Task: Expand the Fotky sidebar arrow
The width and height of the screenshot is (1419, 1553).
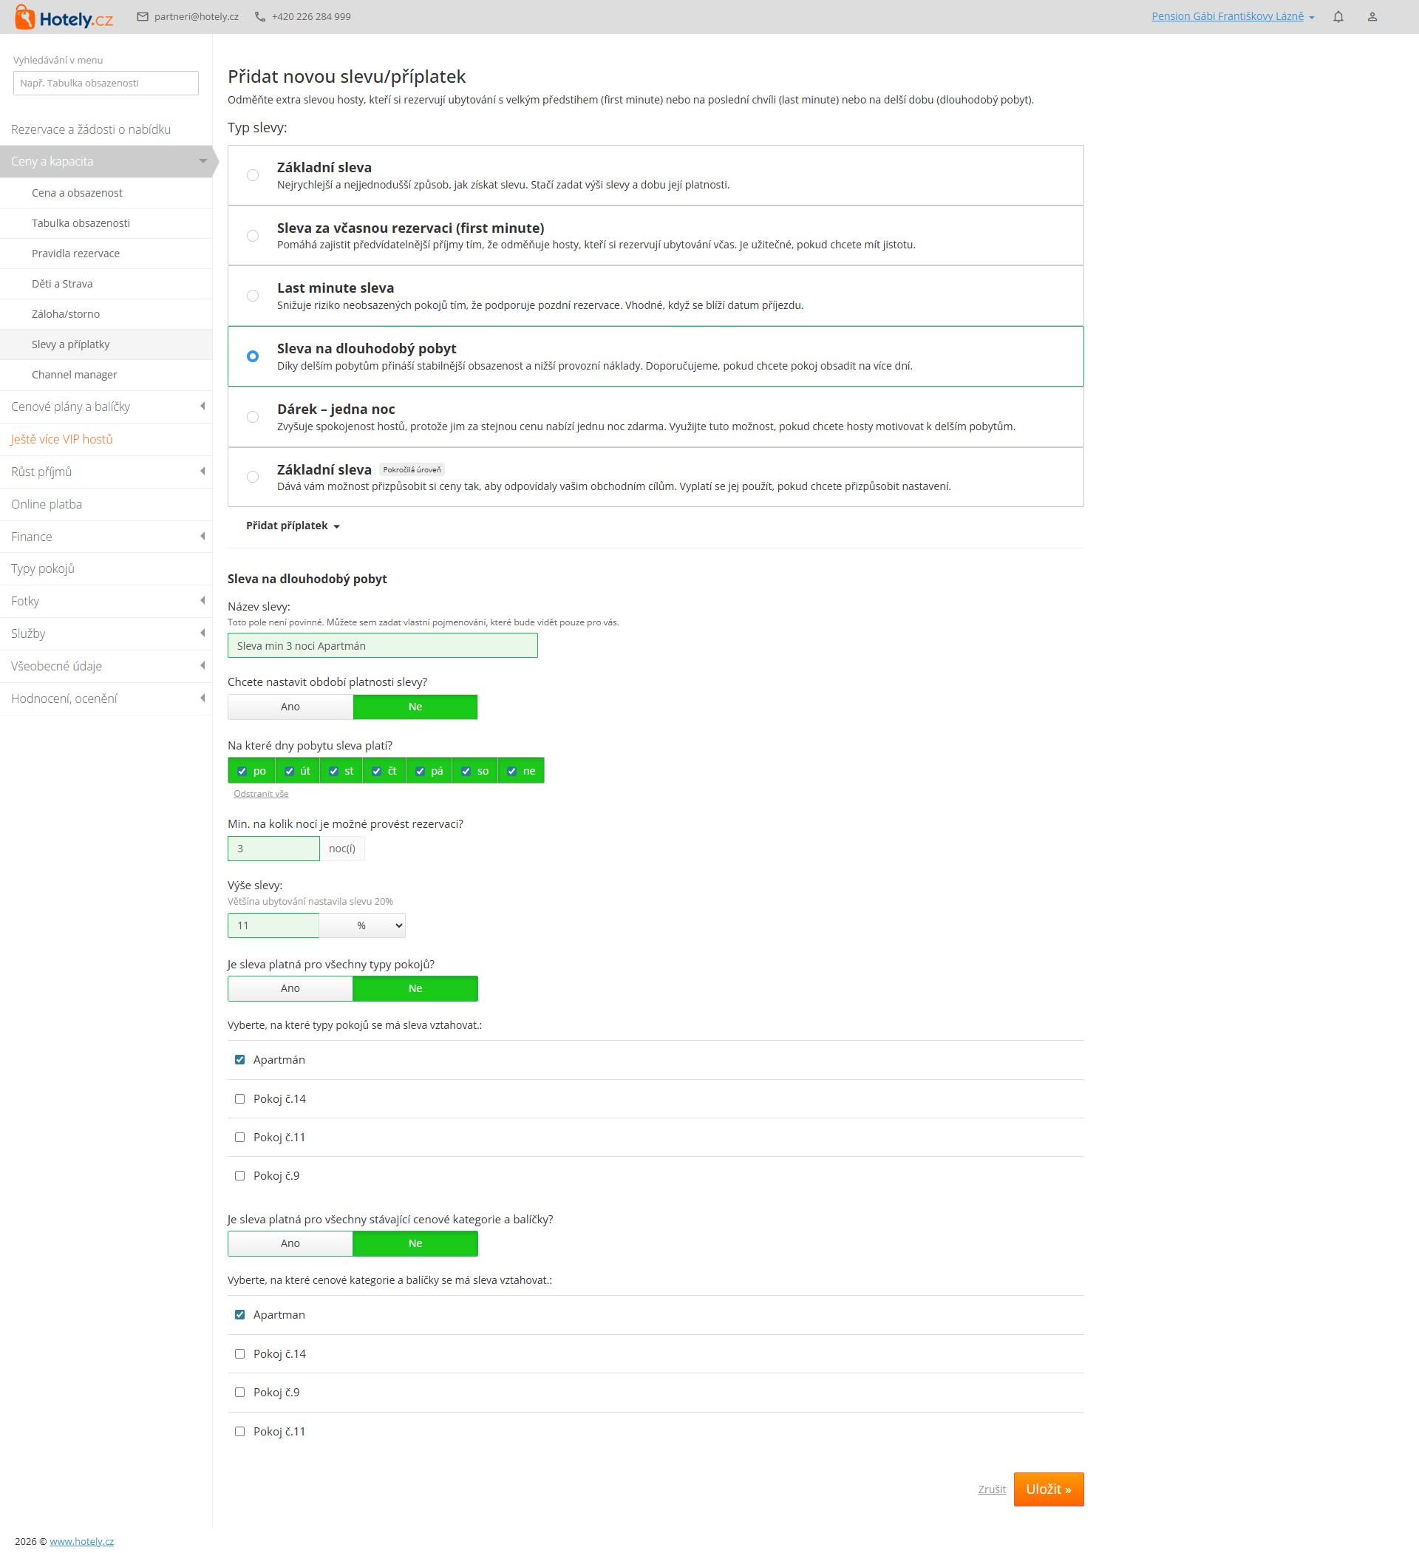Action: point(203,601)
